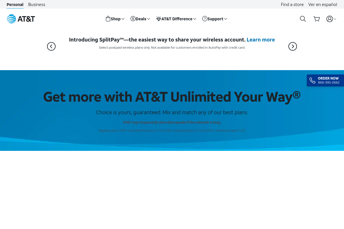Open the shopping cart icon
Viewport: 344px width, 229px height.
(317, 19)
